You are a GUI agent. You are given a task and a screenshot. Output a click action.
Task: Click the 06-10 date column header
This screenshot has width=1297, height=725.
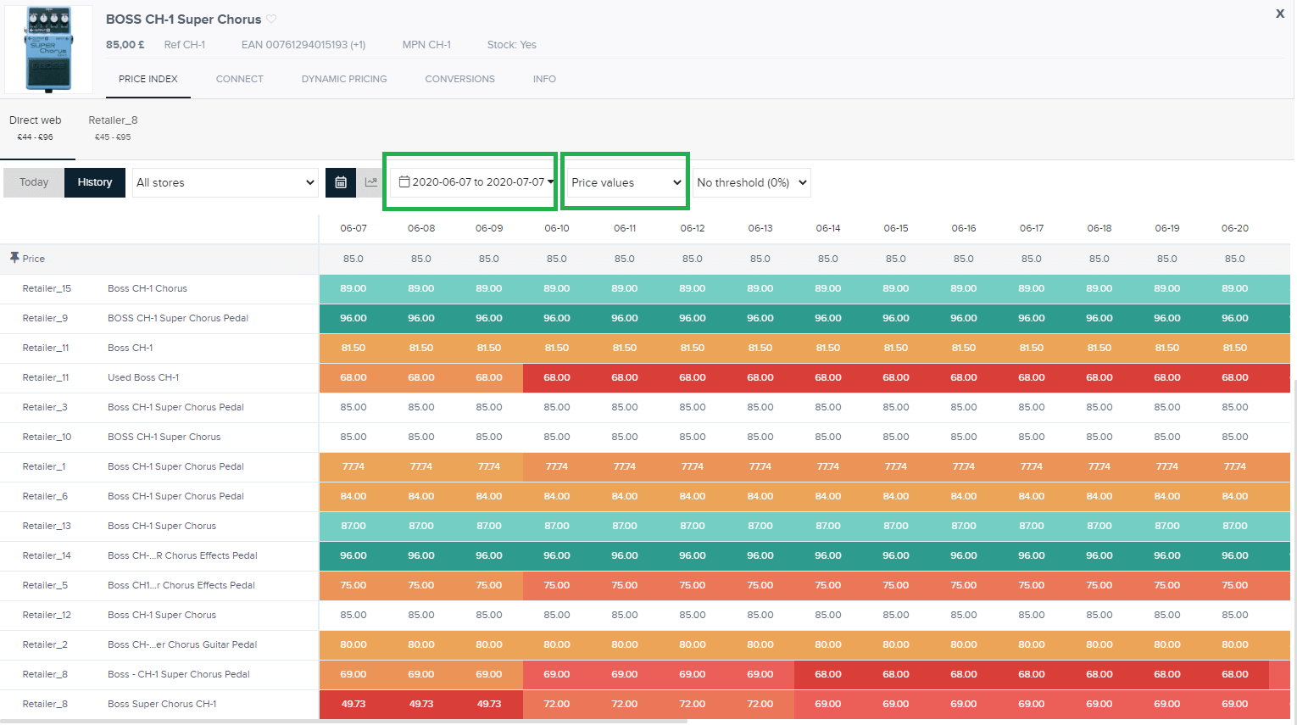(557, 228)
